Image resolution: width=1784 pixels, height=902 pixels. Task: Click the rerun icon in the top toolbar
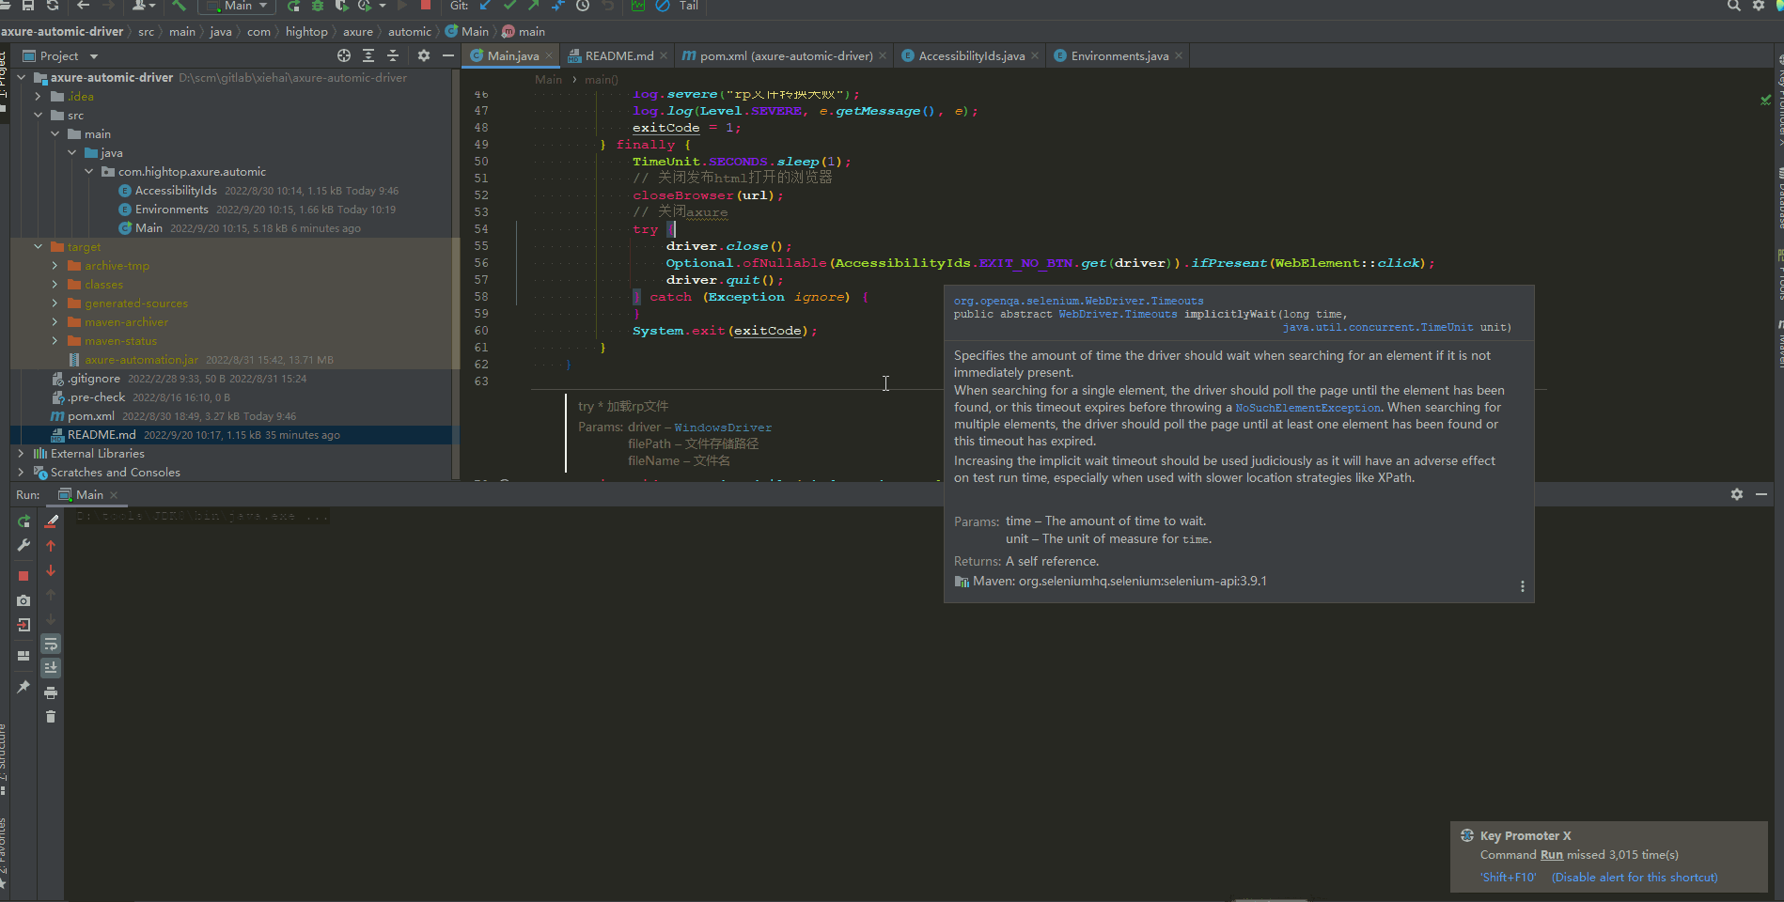293,6
